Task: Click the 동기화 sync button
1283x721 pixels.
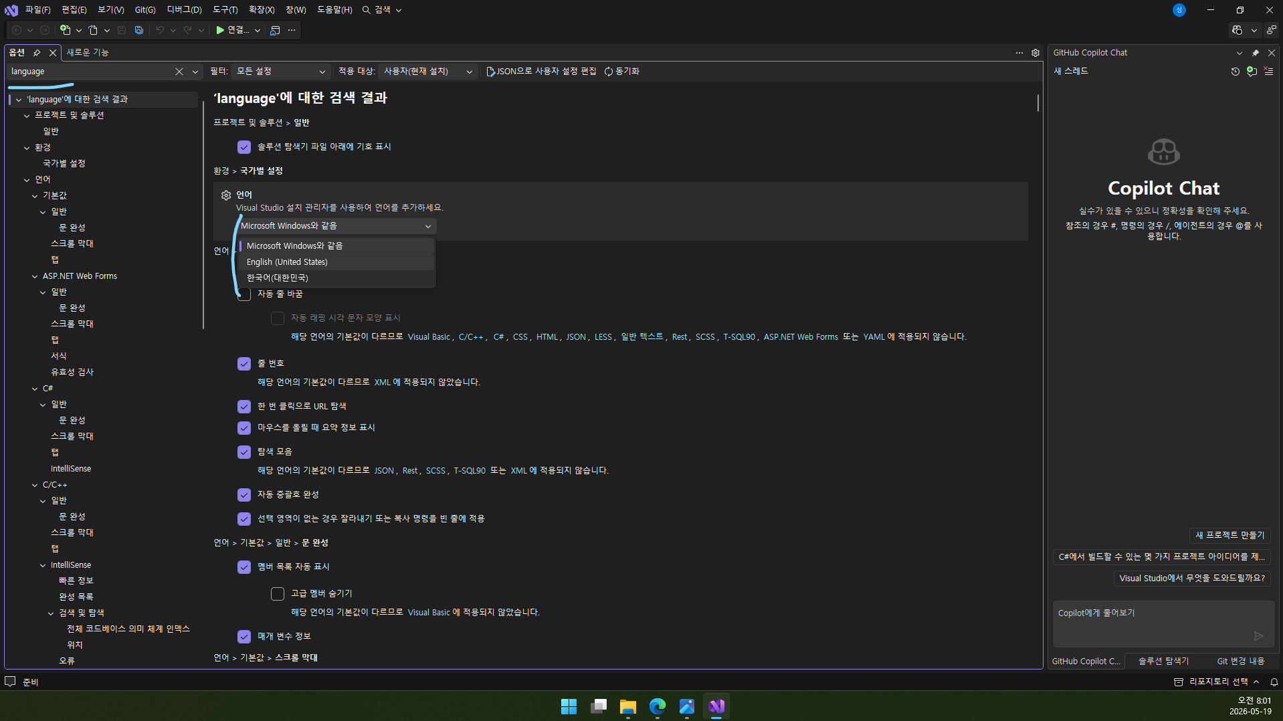Action: point(622,72)
